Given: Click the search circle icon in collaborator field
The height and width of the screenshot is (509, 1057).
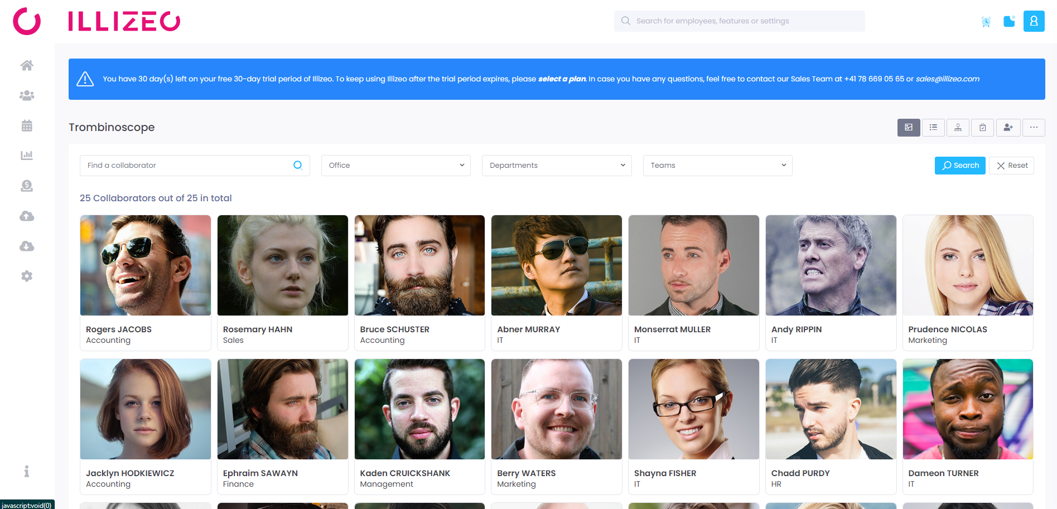Looking at the screenshot, I should (x=298, y=165).
